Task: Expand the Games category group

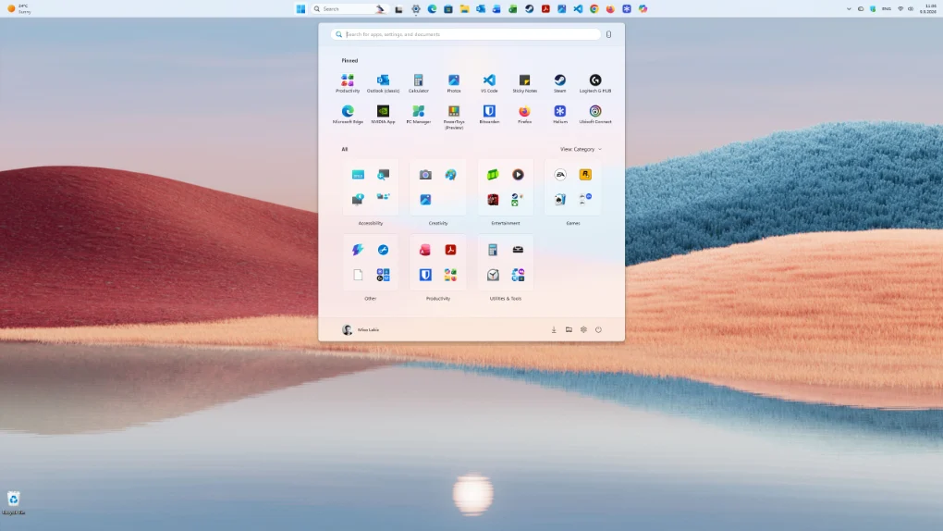Action: (572, 192)
